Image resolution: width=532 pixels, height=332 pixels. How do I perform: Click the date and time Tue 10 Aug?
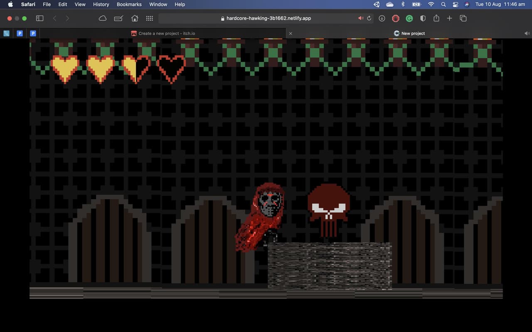click(500, 4)
